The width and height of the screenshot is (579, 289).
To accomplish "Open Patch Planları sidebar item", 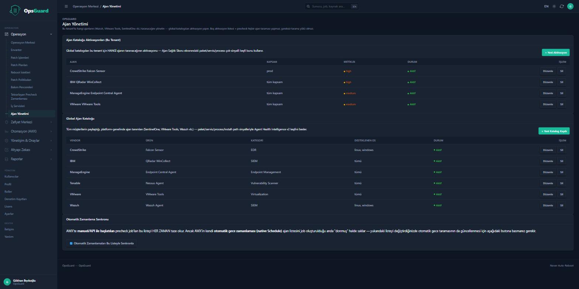I will (19, 65).
